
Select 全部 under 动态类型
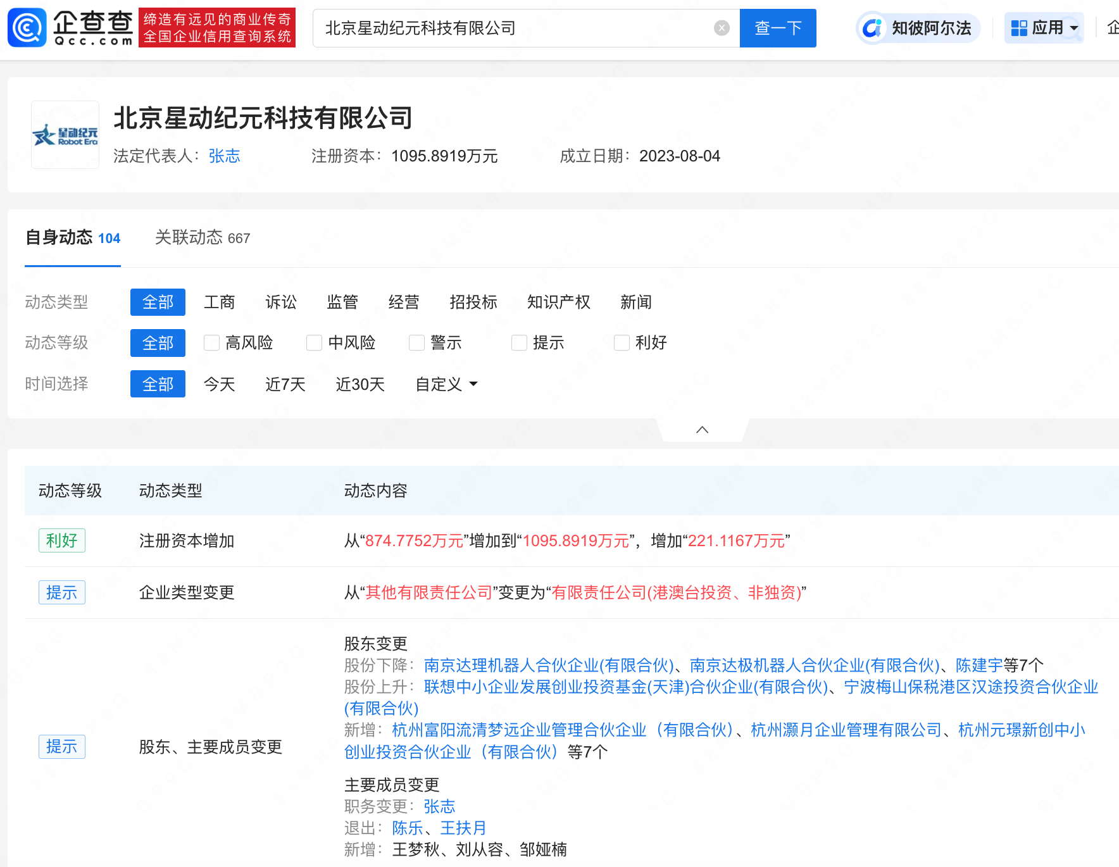tap(158, 302)
